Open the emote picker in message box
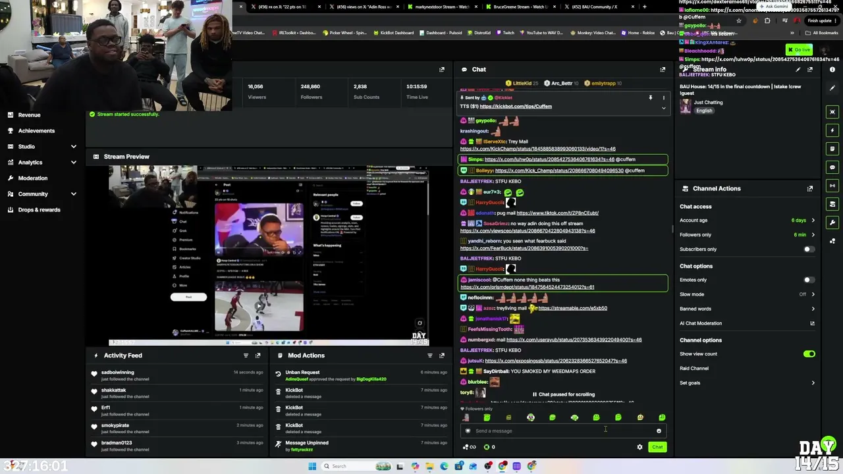 pos(659,431)
